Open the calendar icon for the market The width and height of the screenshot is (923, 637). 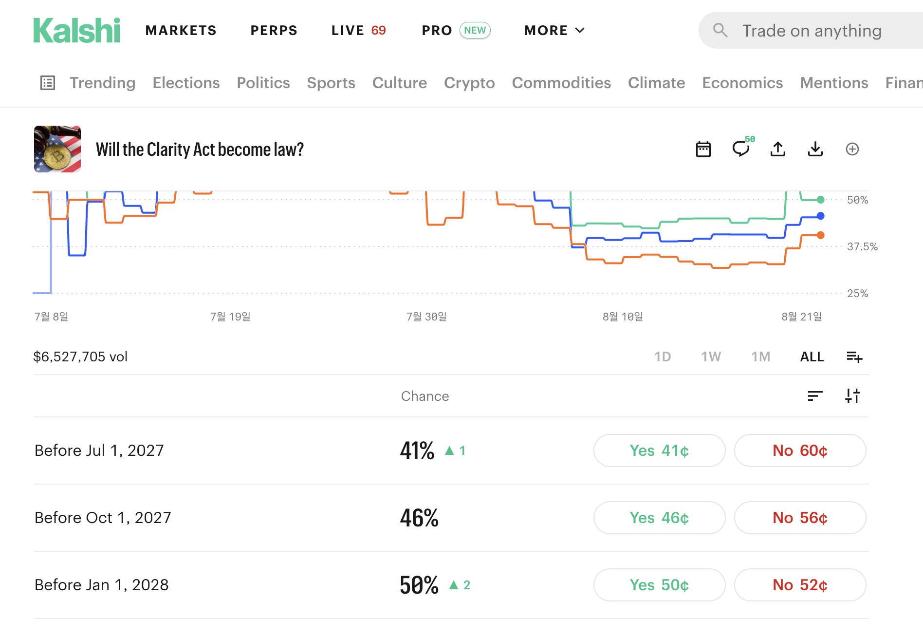[703, 149]
